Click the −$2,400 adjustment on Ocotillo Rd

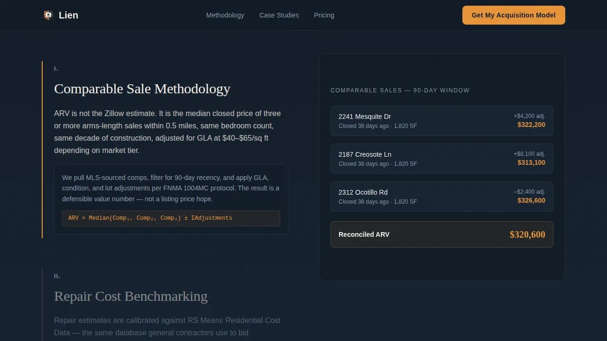pyautogui.click(x=529, y=191)
